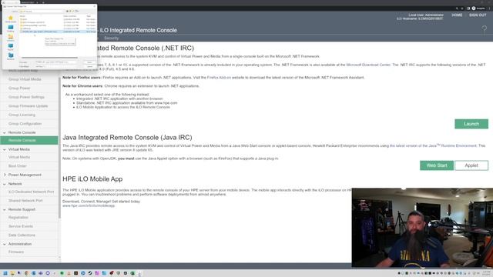
Task: Open iLO Dedicated Network Port in the sidebar
Action: 31,192
